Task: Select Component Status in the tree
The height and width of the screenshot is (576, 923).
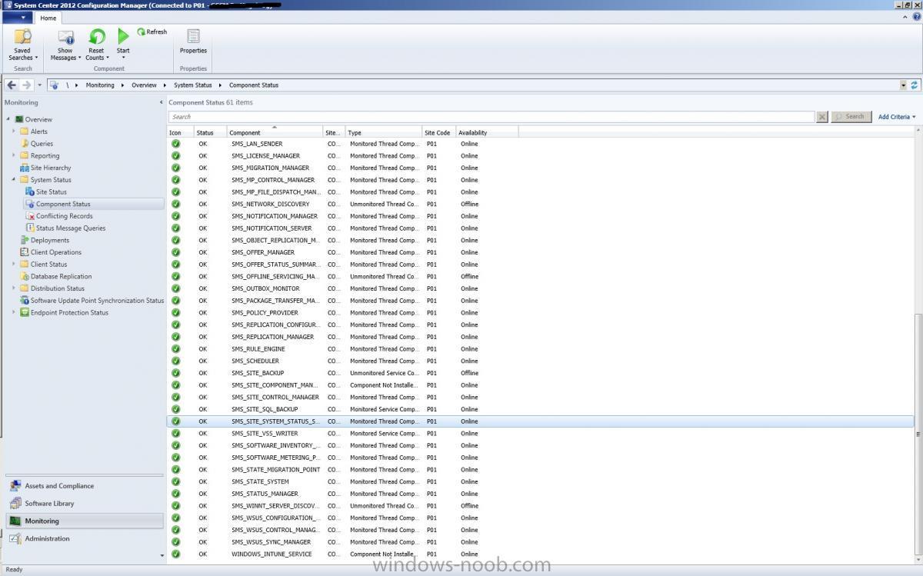Action: pyautogui.click(x=63, y=204)
